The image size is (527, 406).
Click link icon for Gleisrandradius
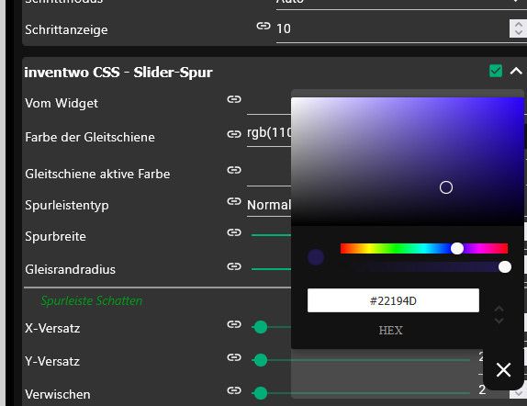(234, 266)
